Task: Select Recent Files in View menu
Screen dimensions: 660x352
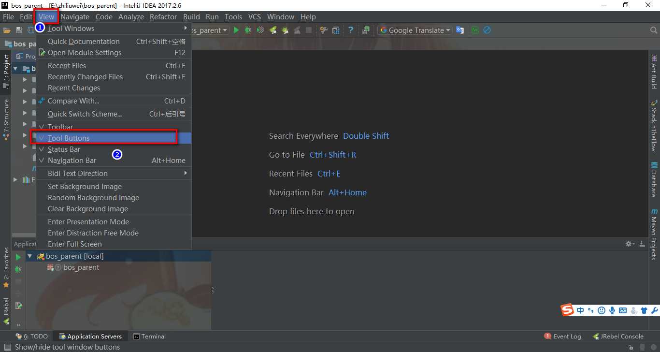Action: pos(114,66)
